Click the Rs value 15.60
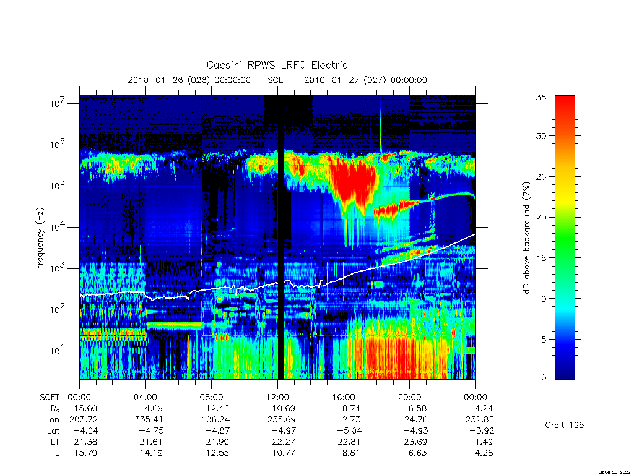634x475 pixels. (85, 408)
